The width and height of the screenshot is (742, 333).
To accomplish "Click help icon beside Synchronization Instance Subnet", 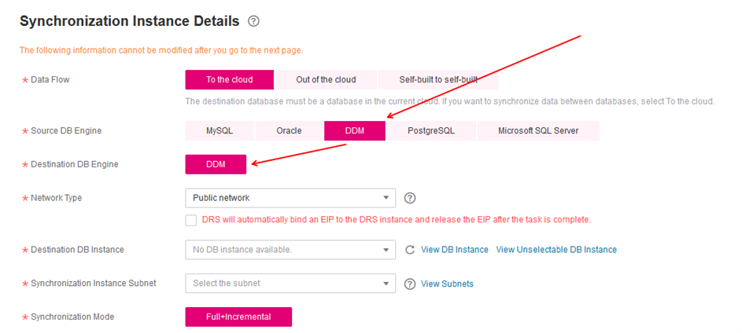I will click(x=409, y=284).
